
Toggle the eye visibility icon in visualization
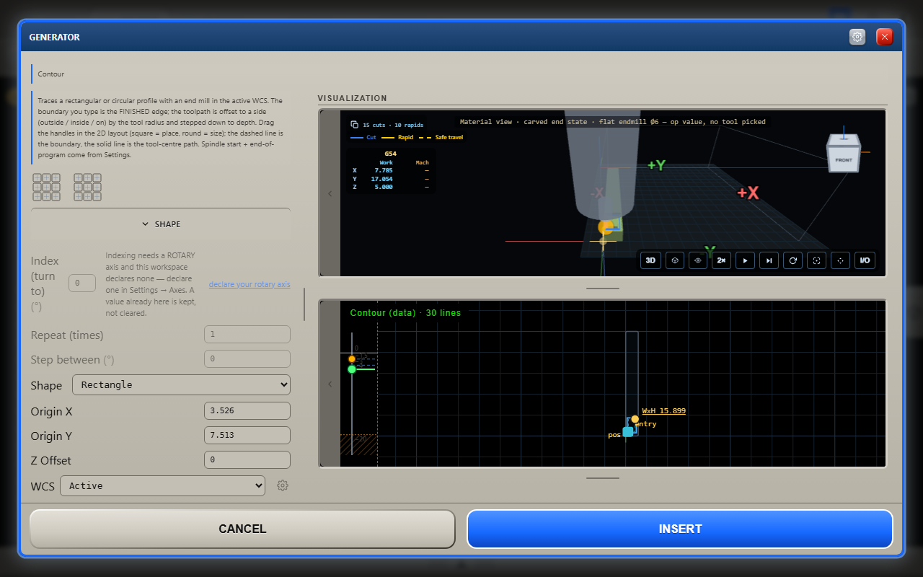(697, 260)
